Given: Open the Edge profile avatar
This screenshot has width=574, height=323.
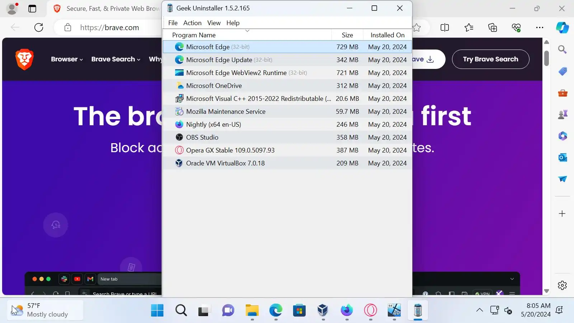Looking at the screenshot, I should tap(12, 9).
